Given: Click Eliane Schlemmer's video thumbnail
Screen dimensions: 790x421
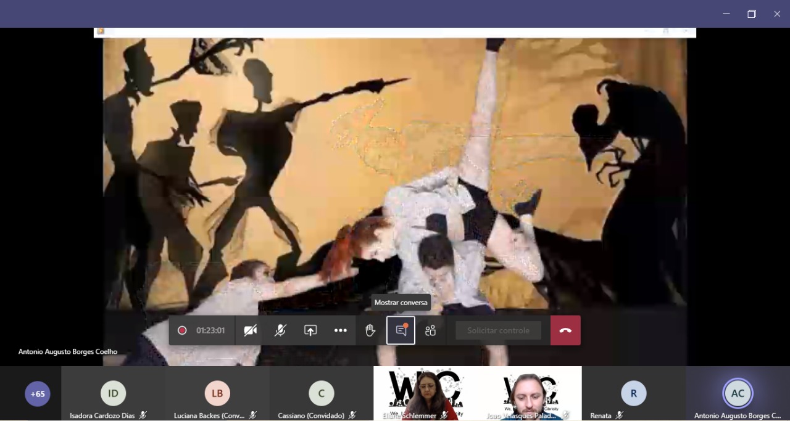Looking at the screenshot, I should 425,393.
